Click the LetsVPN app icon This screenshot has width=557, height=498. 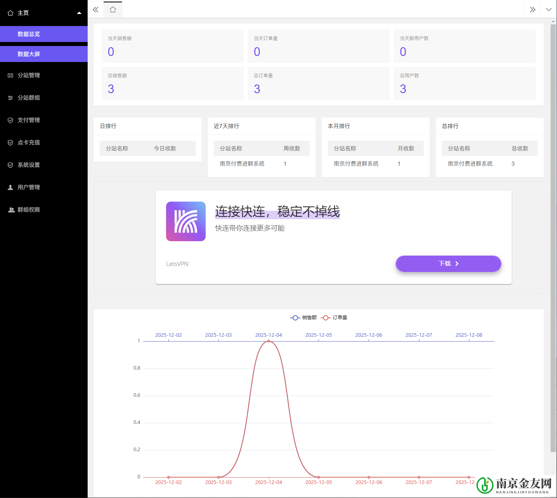point(186,221)
